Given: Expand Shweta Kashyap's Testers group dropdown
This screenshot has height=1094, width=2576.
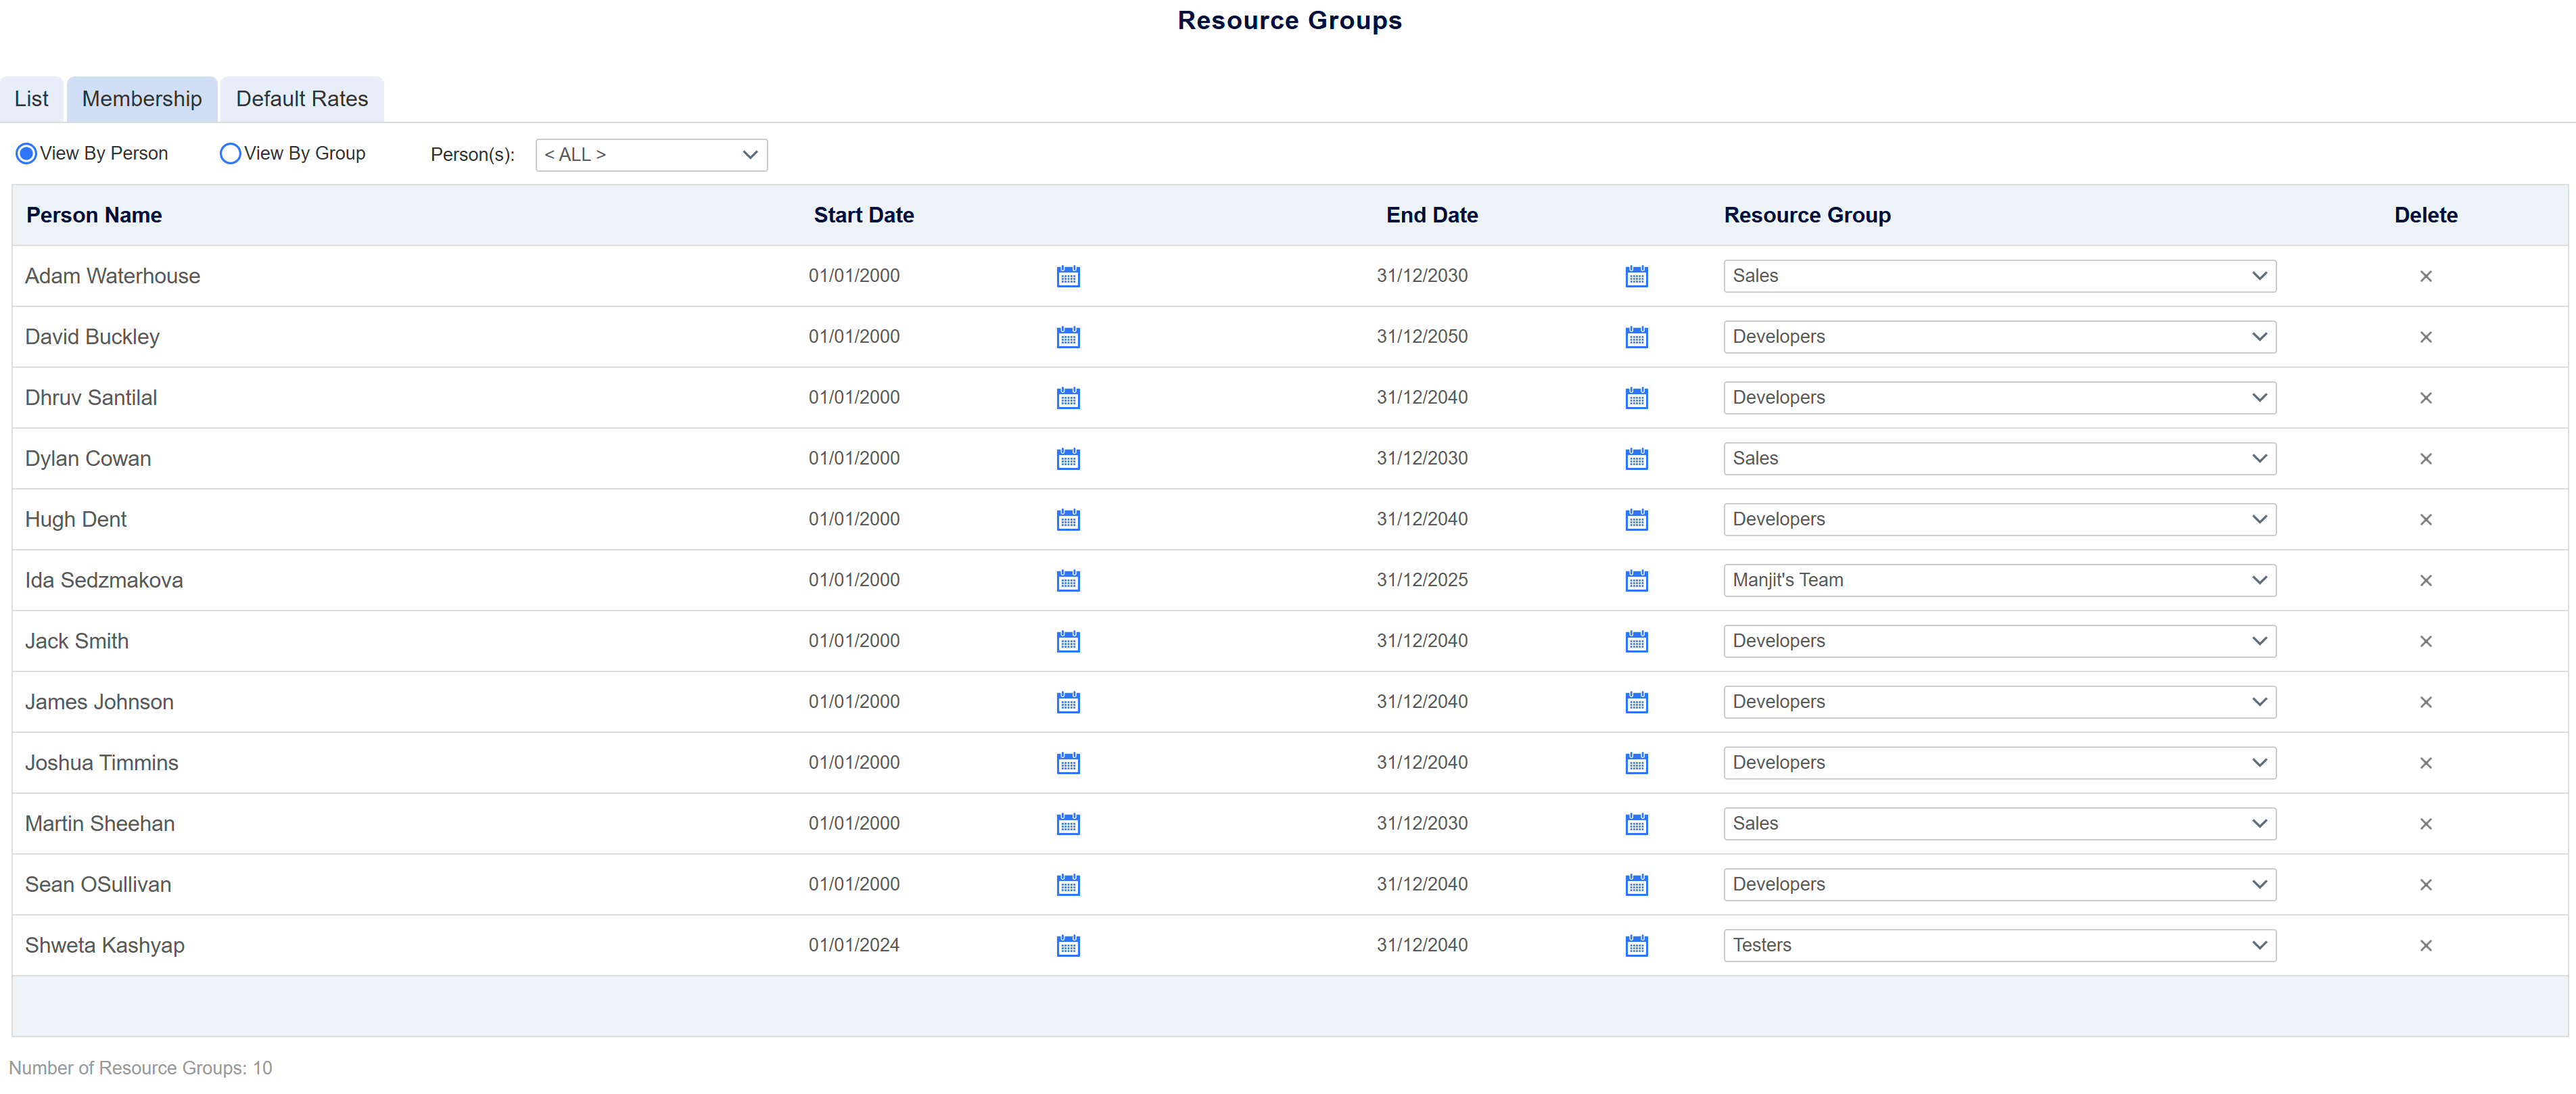Looking at the screenshot, I should coord(1999,945).
